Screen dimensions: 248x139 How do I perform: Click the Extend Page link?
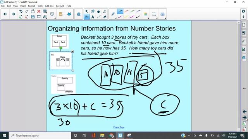(119, 127)
